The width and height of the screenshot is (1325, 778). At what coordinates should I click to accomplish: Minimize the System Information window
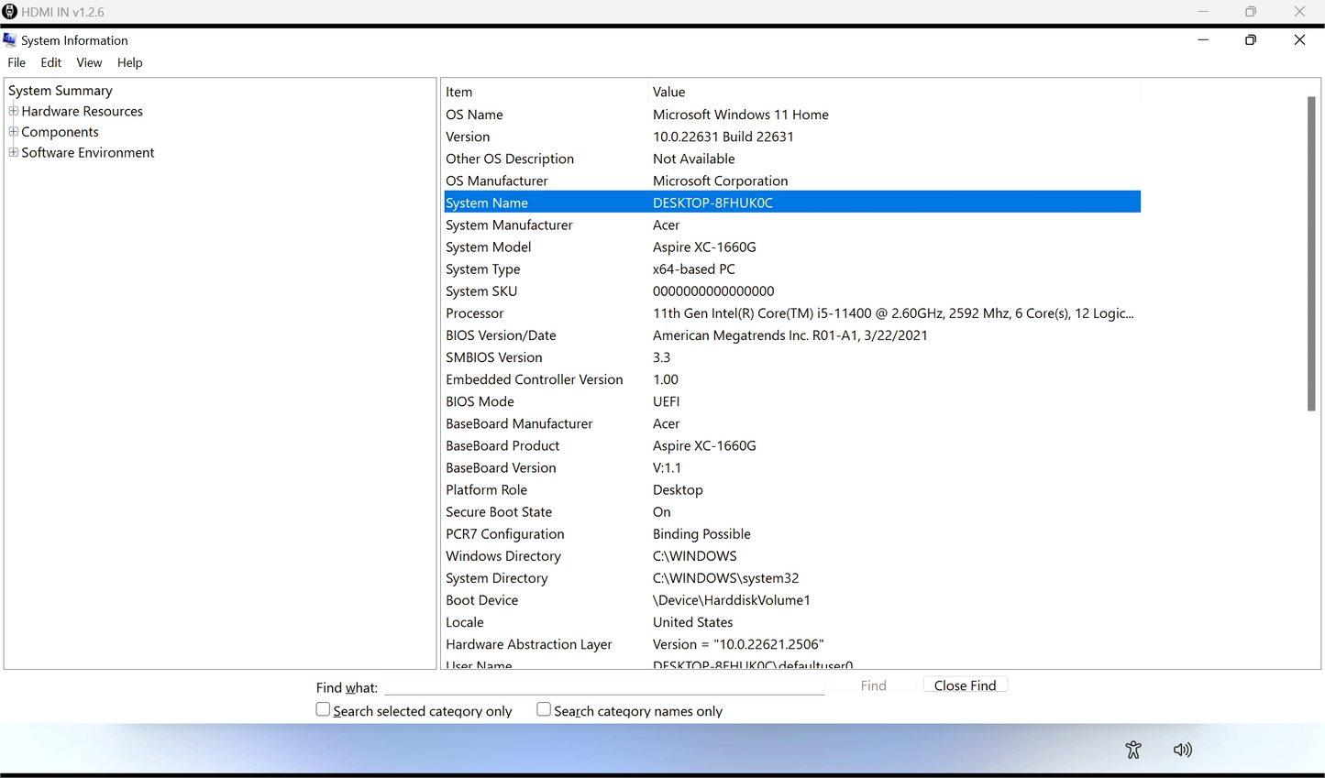pos(1203,40)
